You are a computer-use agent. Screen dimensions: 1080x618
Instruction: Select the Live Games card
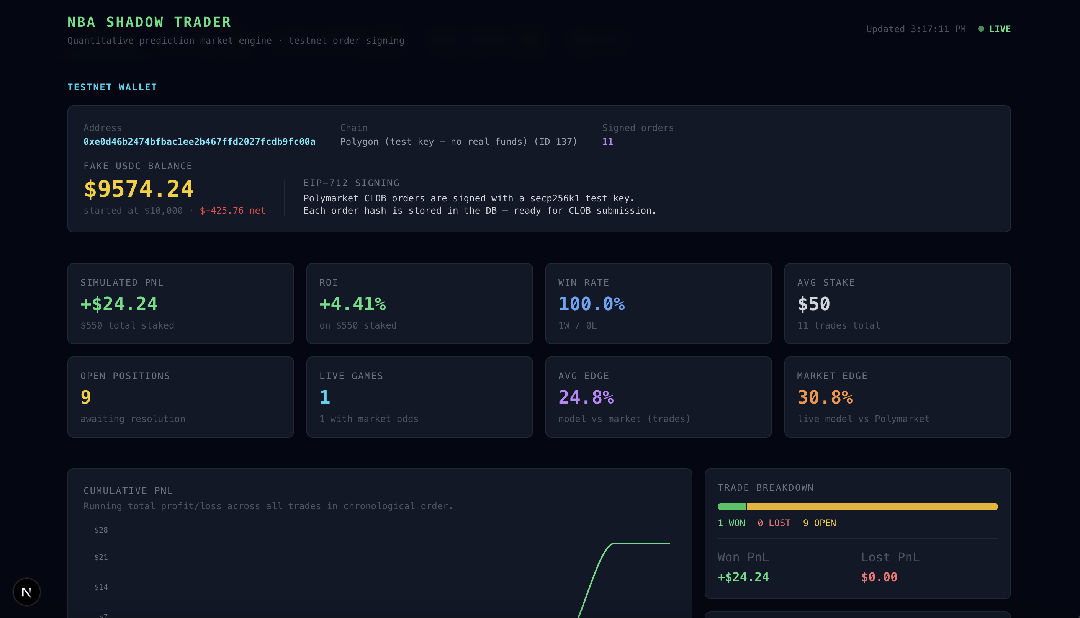point(419,397)
